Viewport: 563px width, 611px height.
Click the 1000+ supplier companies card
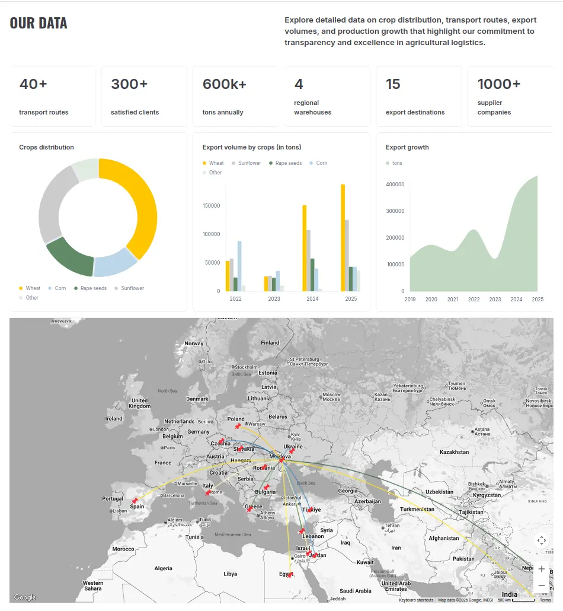510,96
